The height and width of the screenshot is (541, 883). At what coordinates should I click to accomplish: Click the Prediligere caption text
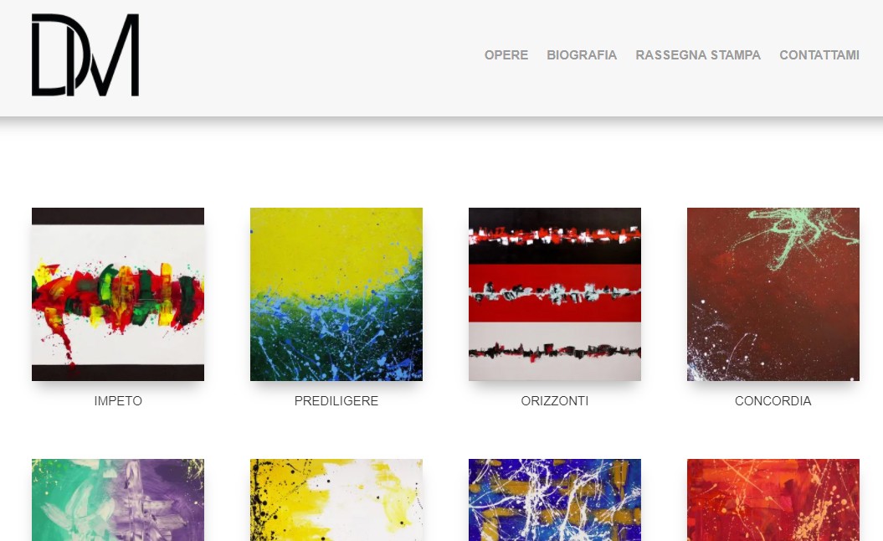click(336, 400)
